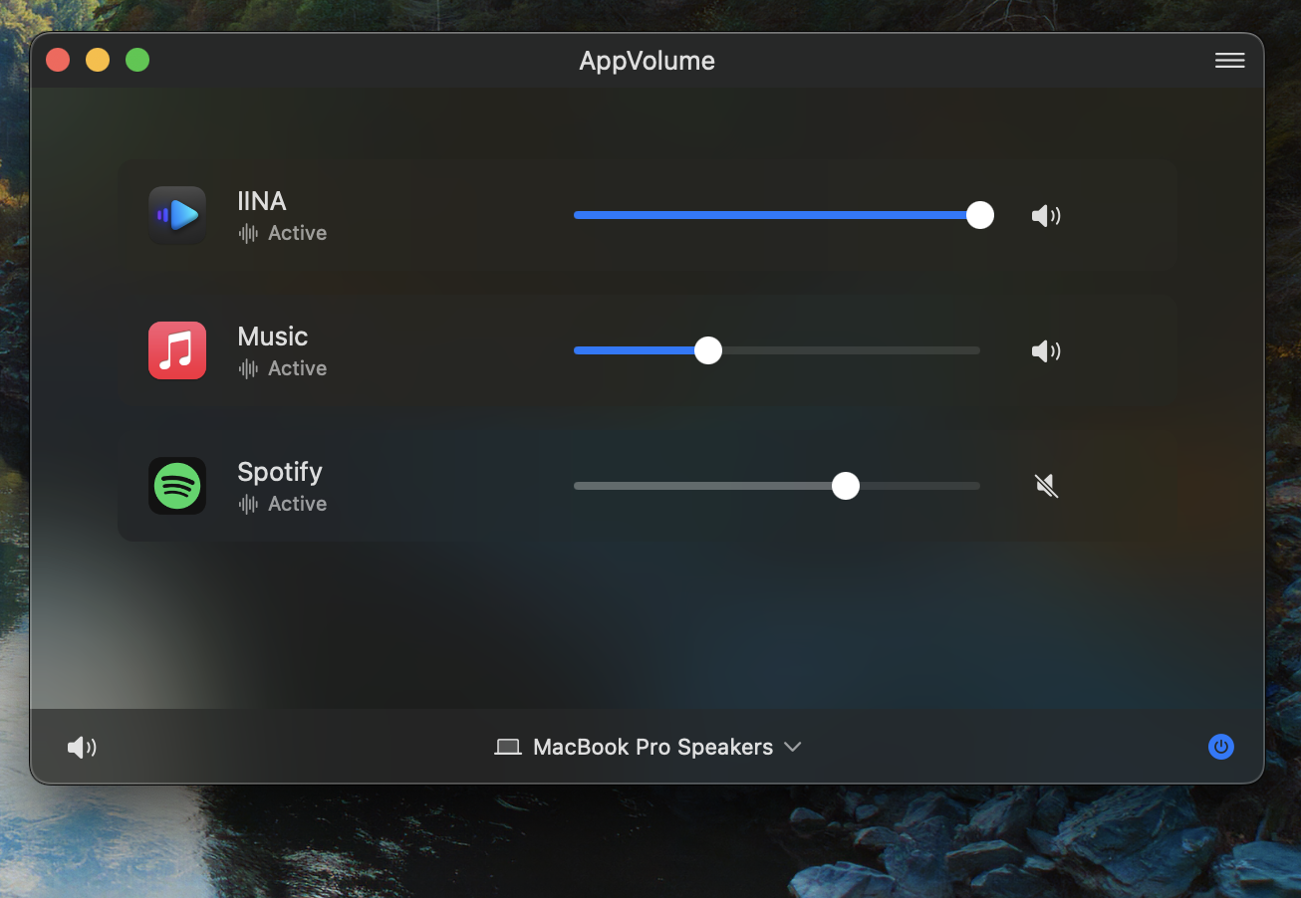Open the hamburger menu top right
This screenshot has height=898, width=1301.
click(x=1229, y=60)
